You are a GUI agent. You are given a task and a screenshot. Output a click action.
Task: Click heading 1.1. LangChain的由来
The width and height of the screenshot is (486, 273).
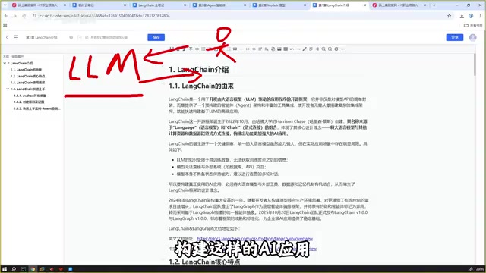(201, 86)
